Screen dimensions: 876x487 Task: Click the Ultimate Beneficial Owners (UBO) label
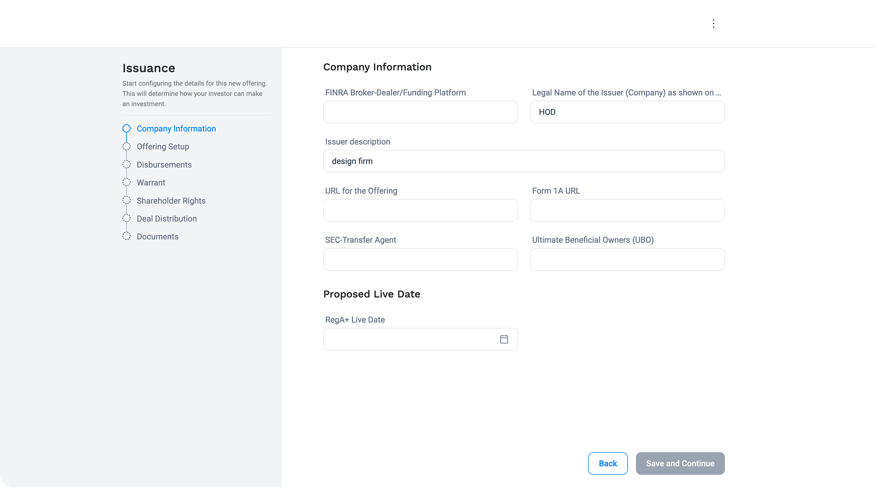pyautogui.click(x=593, y=240)
